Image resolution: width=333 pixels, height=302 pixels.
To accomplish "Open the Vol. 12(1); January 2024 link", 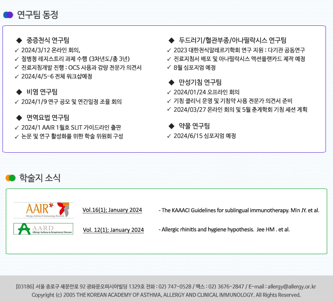I will [113, 230].
